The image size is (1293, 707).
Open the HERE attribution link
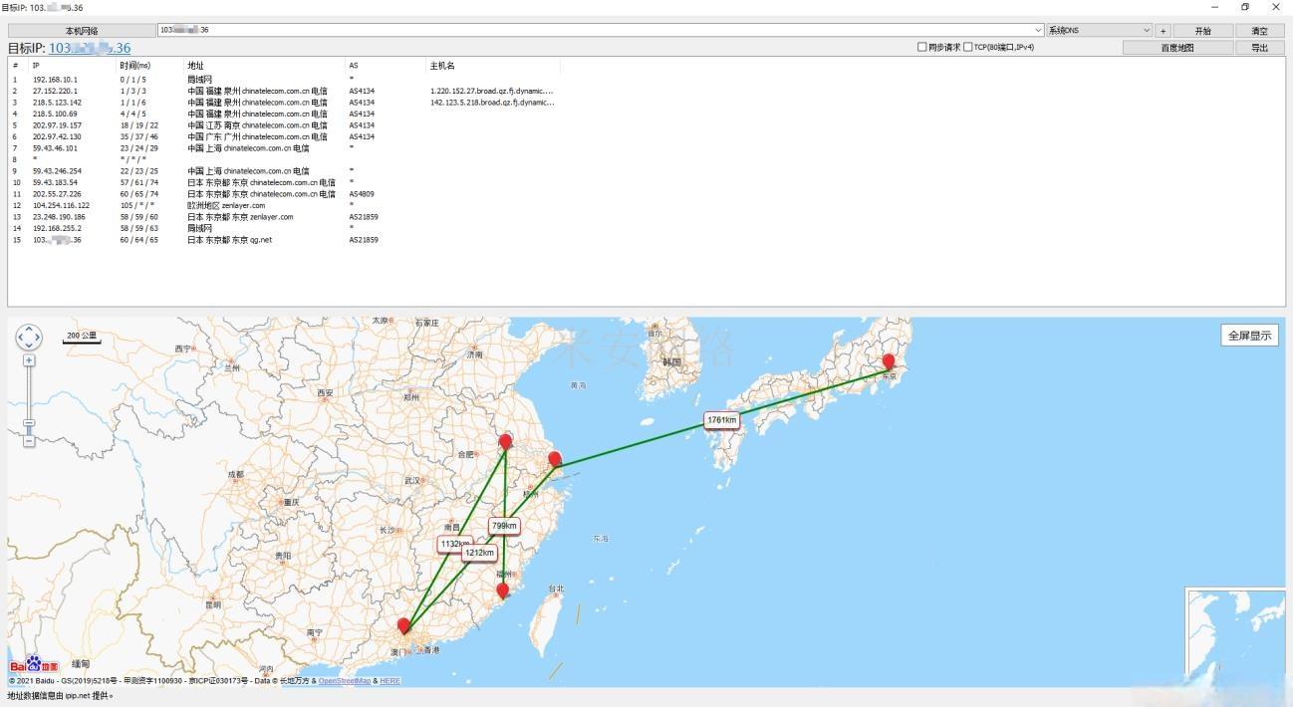click(390, 681)
